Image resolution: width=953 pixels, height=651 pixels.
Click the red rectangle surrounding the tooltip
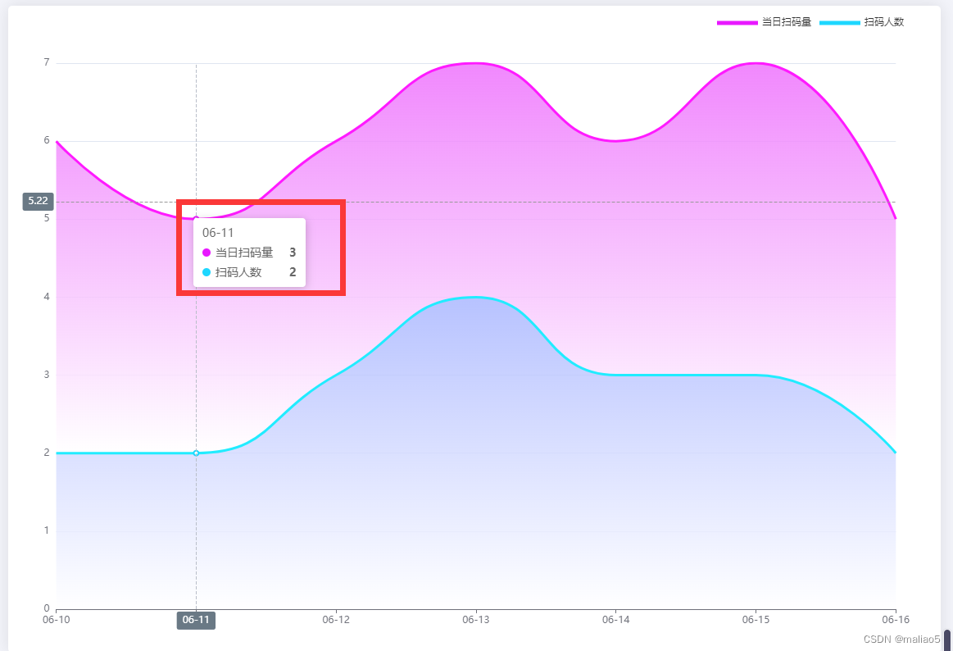click(261, 201)
